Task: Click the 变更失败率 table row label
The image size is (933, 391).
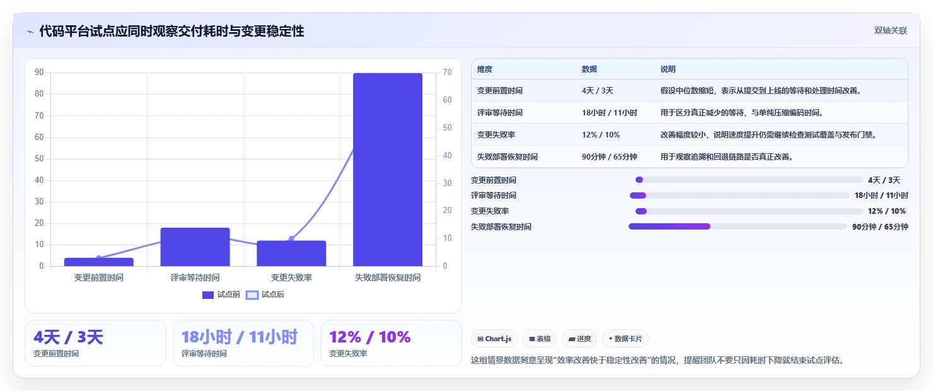Action: (496, 135)
